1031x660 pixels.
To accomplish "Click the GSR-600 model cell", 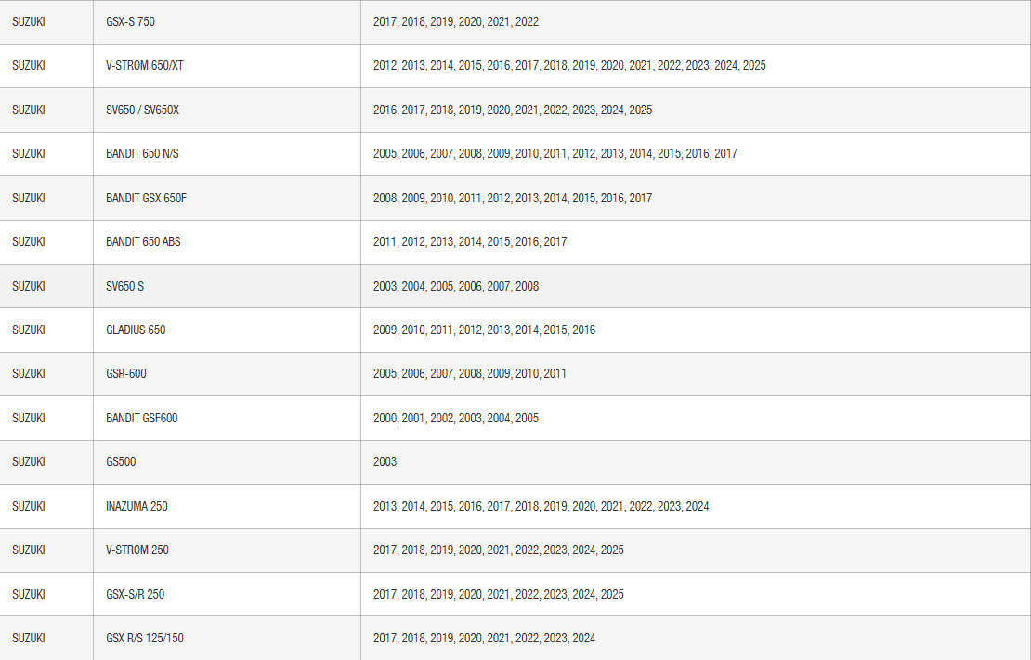I will (125, 373).
